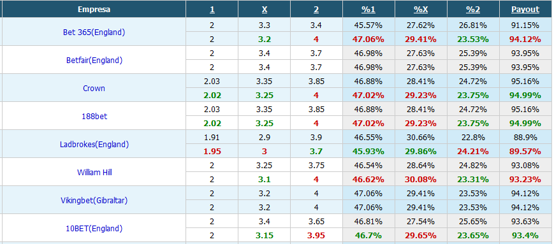Image resolution: width=554 pixels, height=244 pixels.
Task: Select 10BET's green 3.15 draw odds
Action: [x=265, y=236]
